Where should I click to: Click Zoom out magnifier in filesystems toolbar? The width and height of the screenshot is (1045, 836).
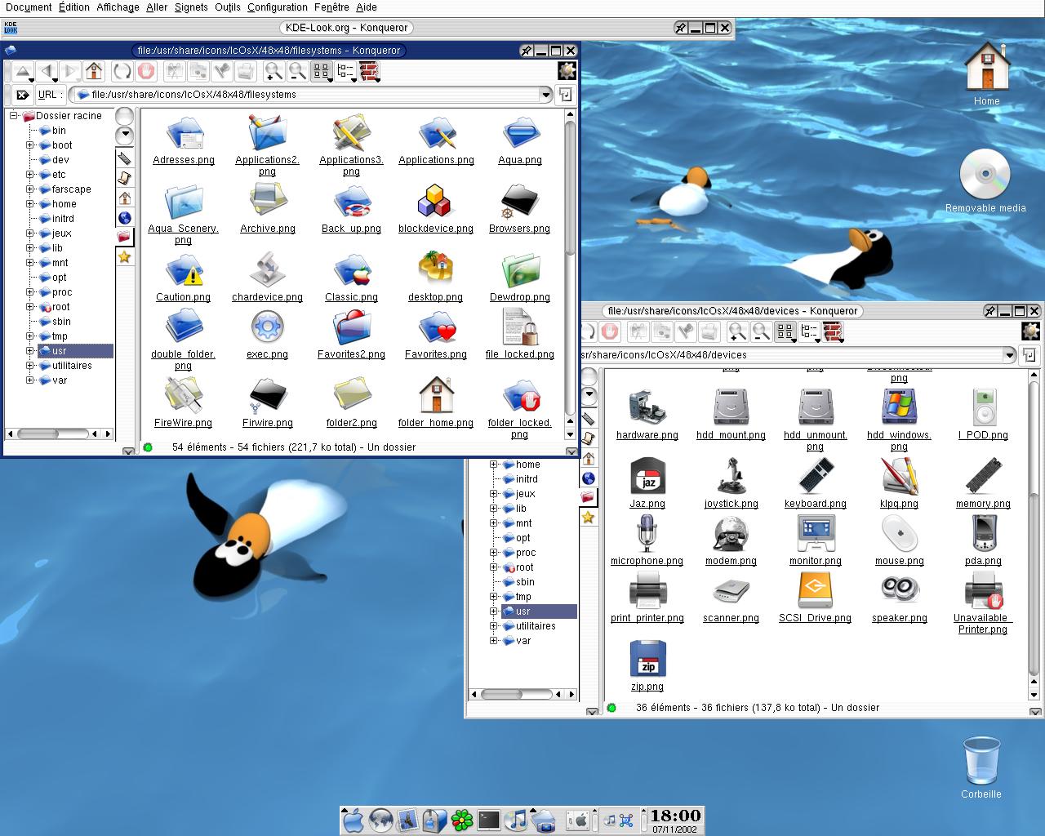[x=297, y=72]
